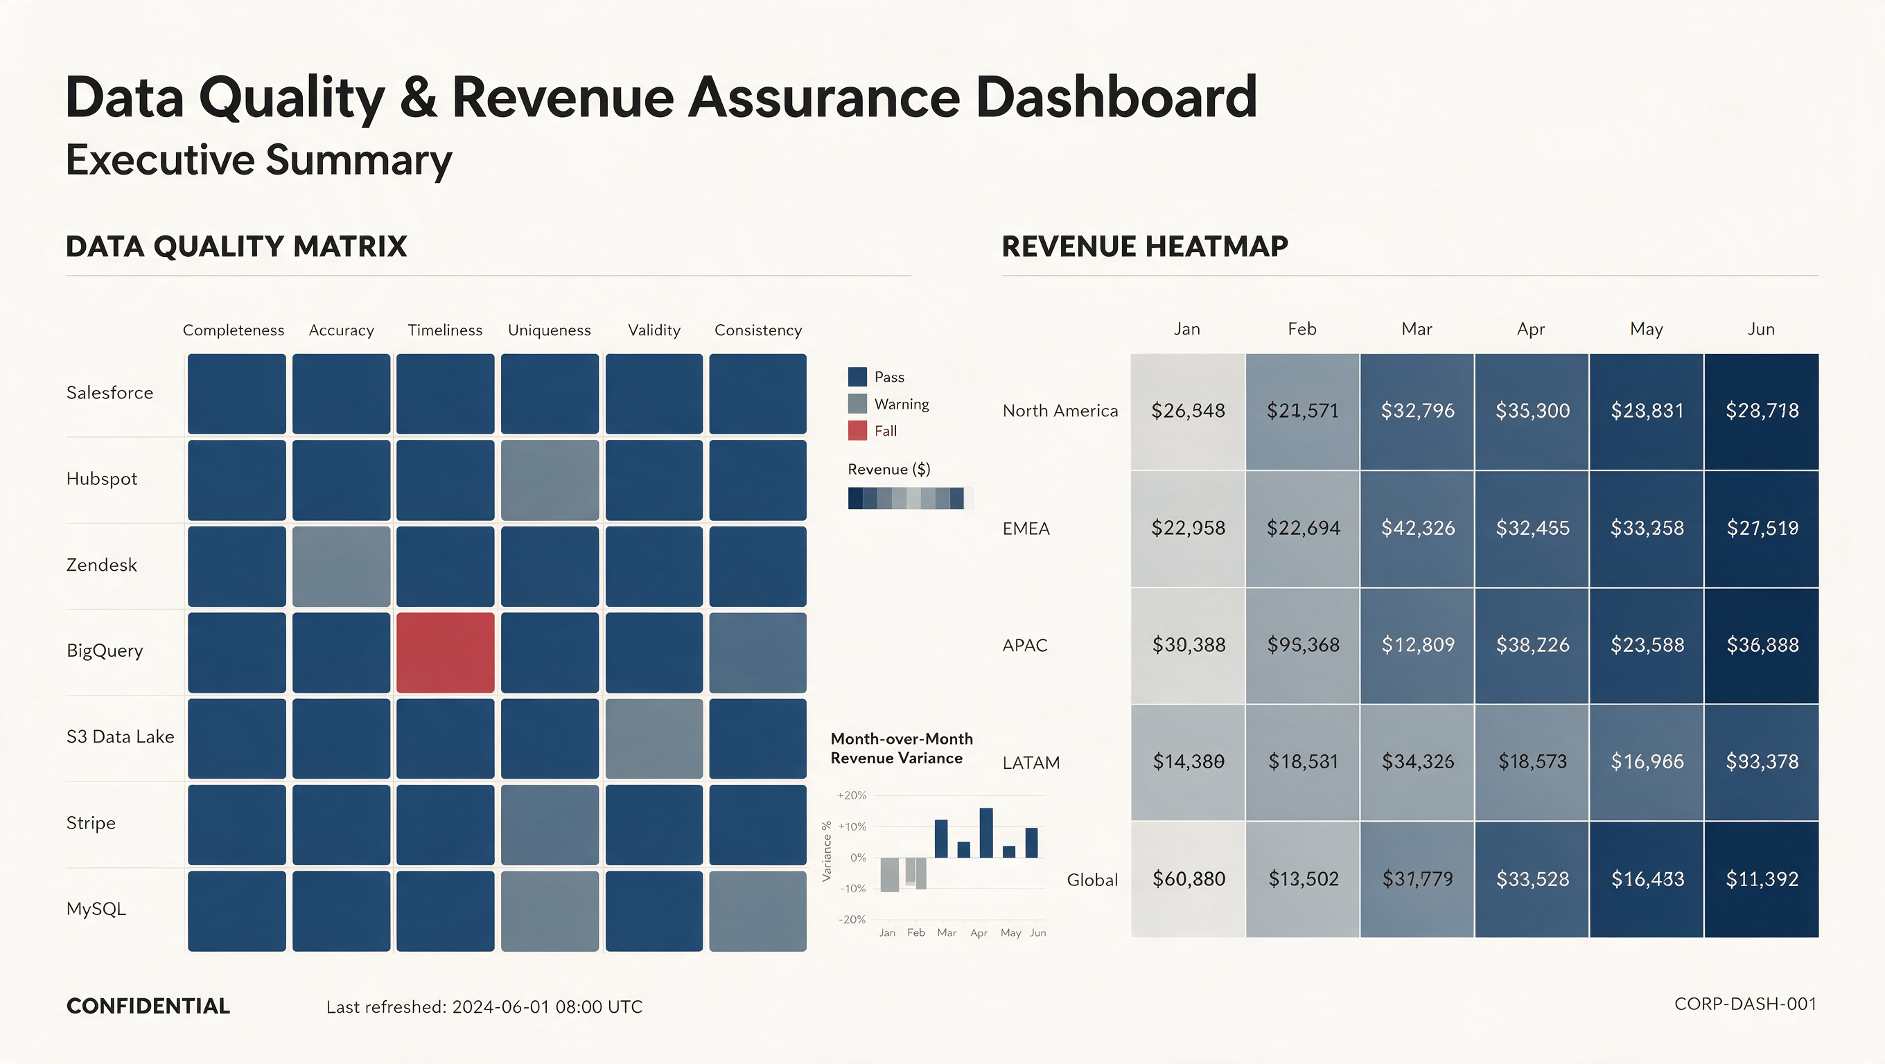Select the Salesforce row label
Image resolution: width=1885 pixels, height=1064 pixels.
(x=109, y=393)
